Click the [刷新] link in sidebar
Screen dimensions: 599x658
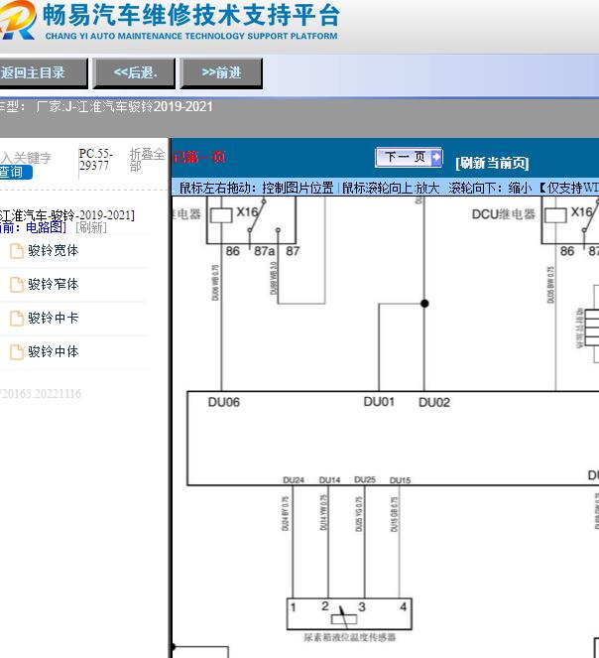coord(91,227)
